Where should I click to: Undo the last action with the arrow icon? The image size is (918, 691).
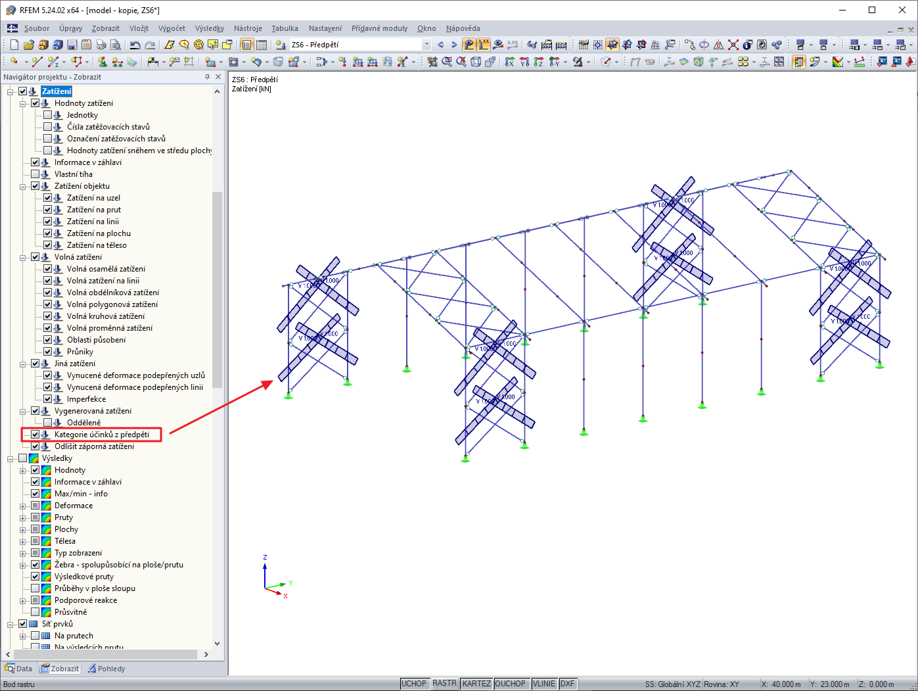135,45
